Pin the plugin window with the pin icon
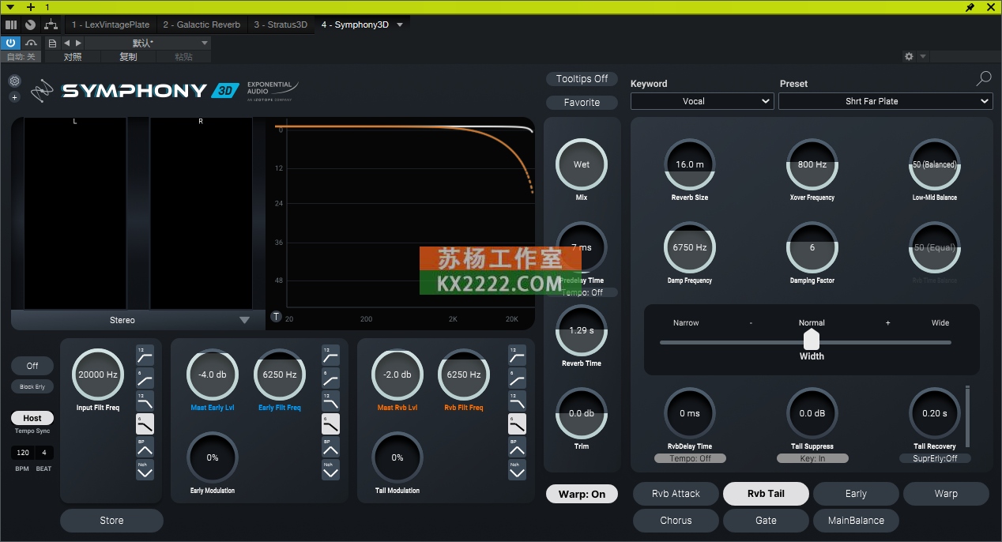Screen dimensions: 1002x542 click(x=970, y=7)
